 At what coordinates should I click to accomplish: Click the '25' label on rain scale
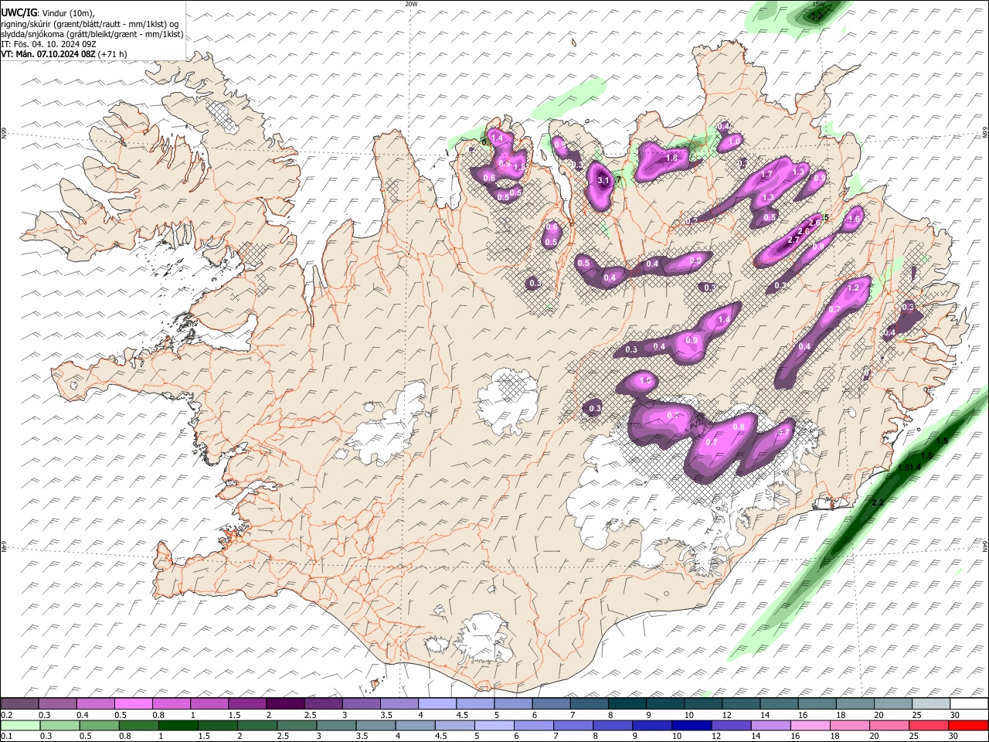pyautogui.click(x=914, y=737)
